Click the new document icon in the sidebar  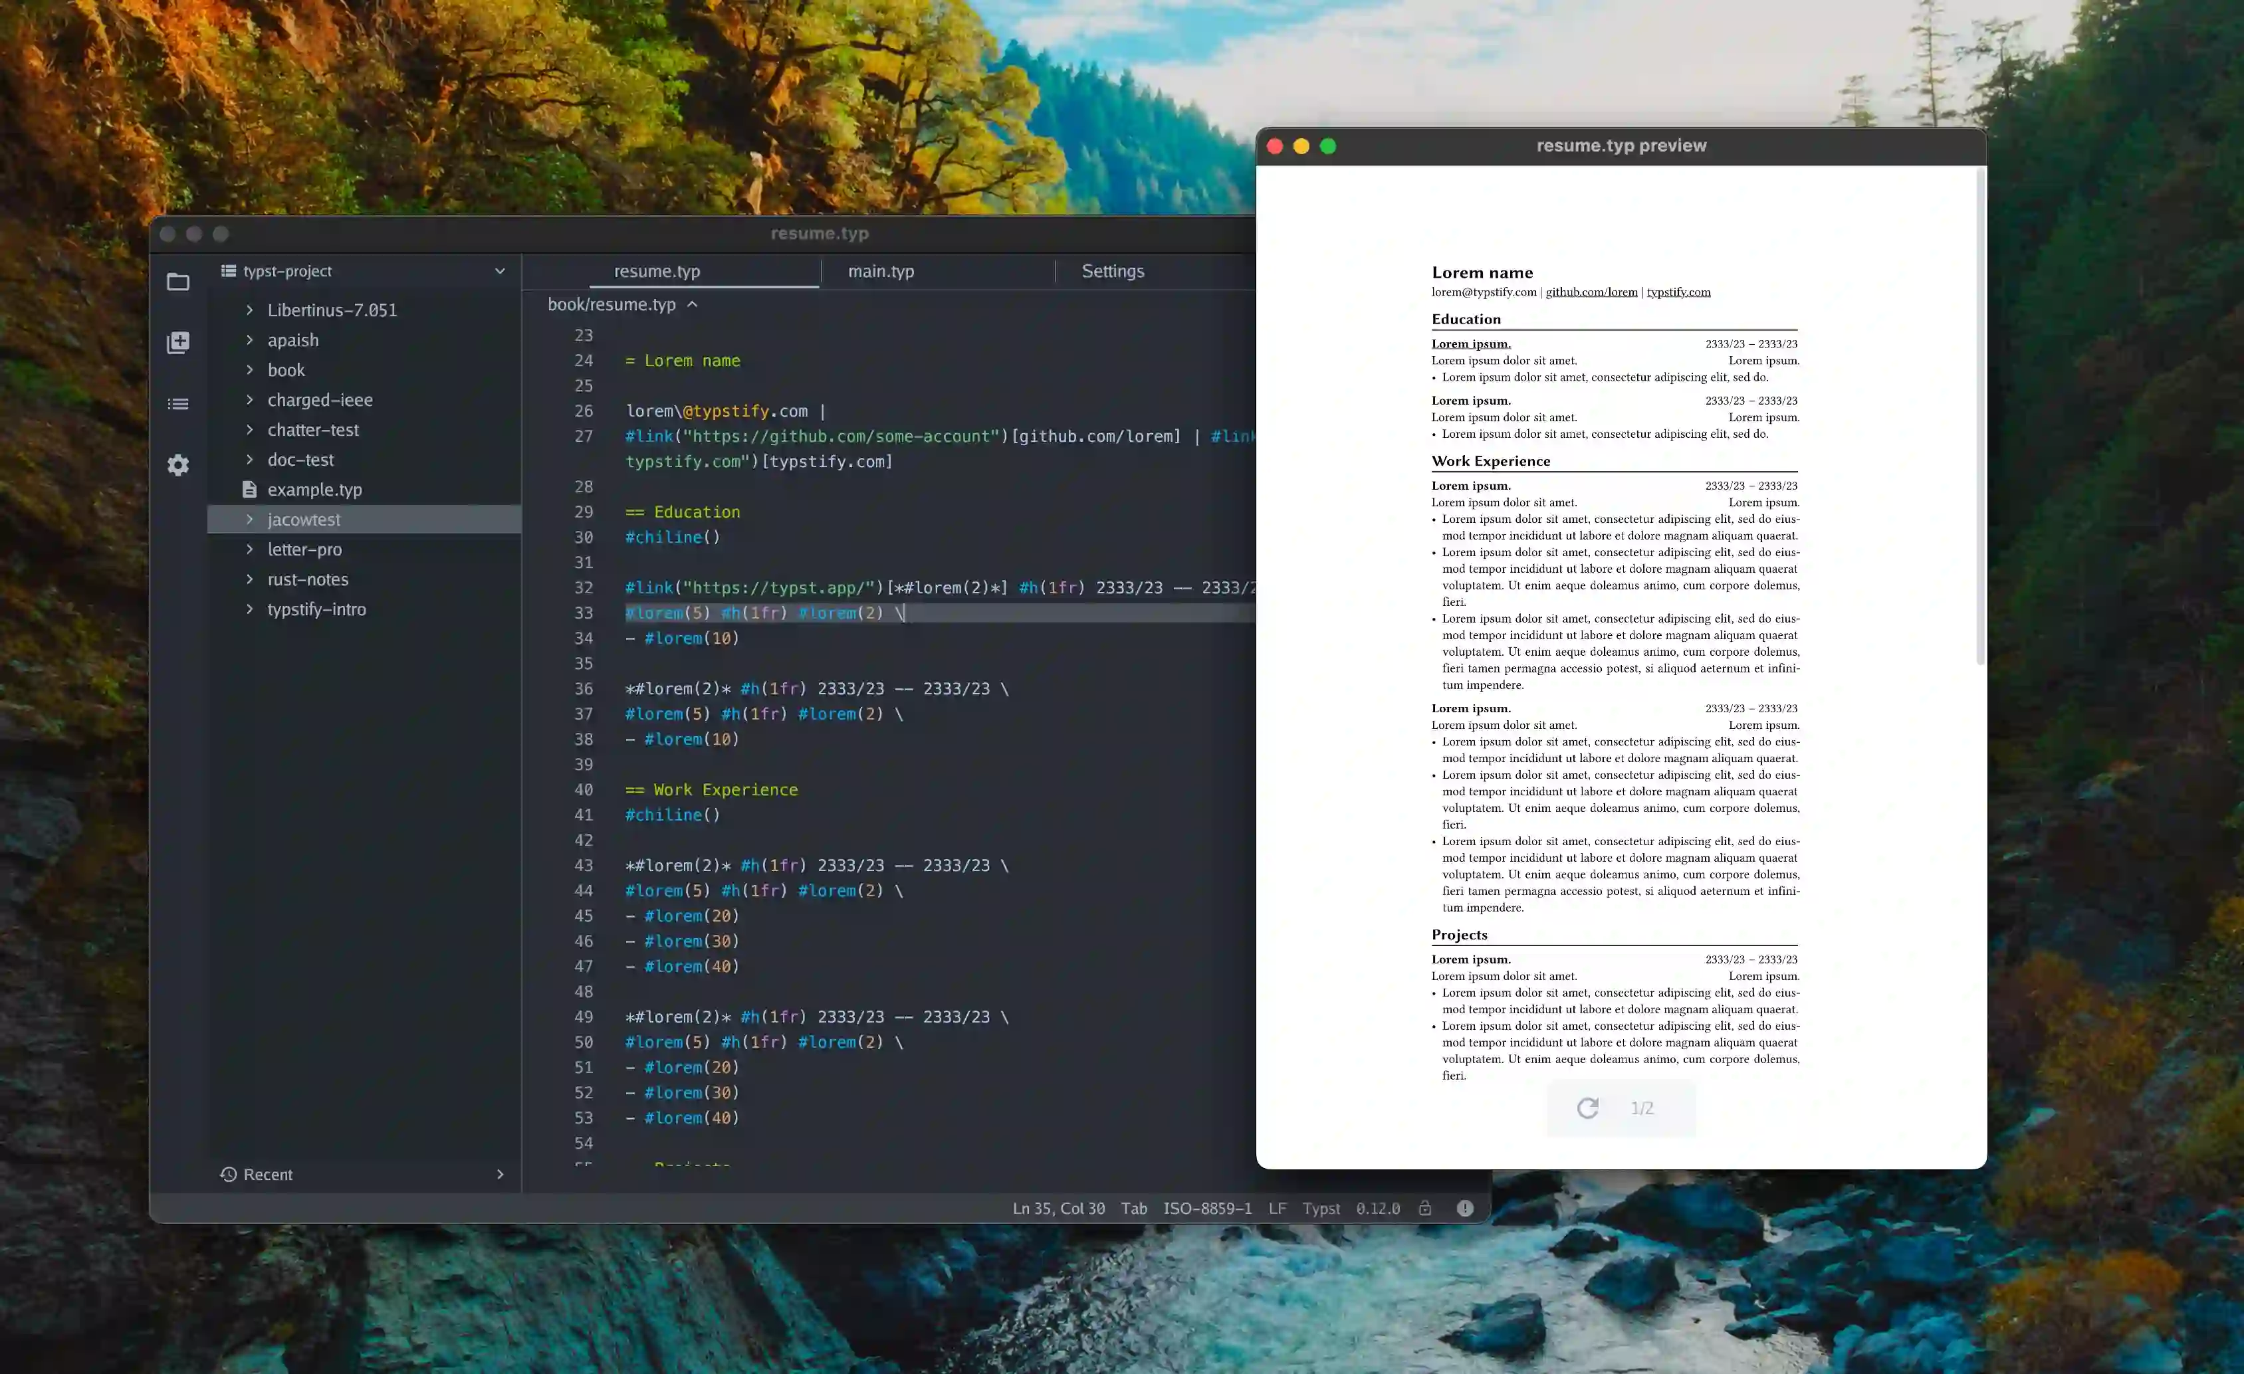pyautogui.click(x=179, y=343)
